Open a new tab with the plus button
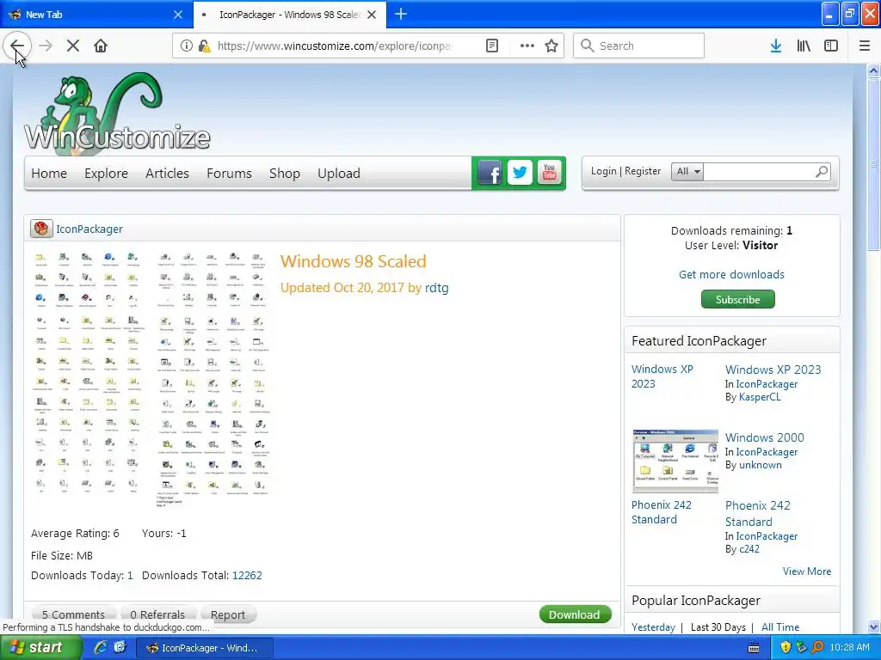 tap(401, 14)
